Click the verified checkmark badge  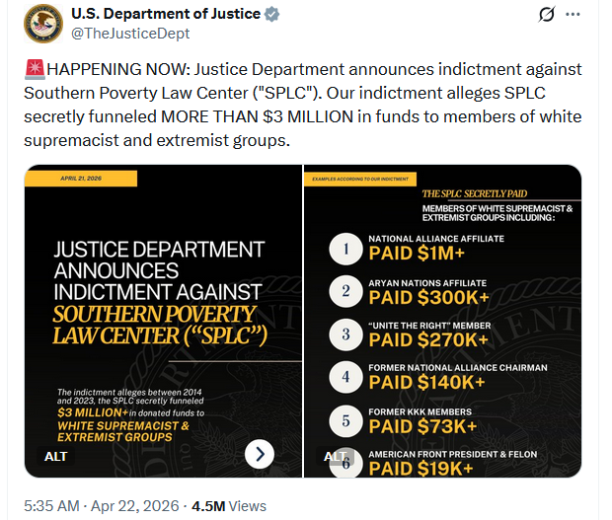point(273,14)
